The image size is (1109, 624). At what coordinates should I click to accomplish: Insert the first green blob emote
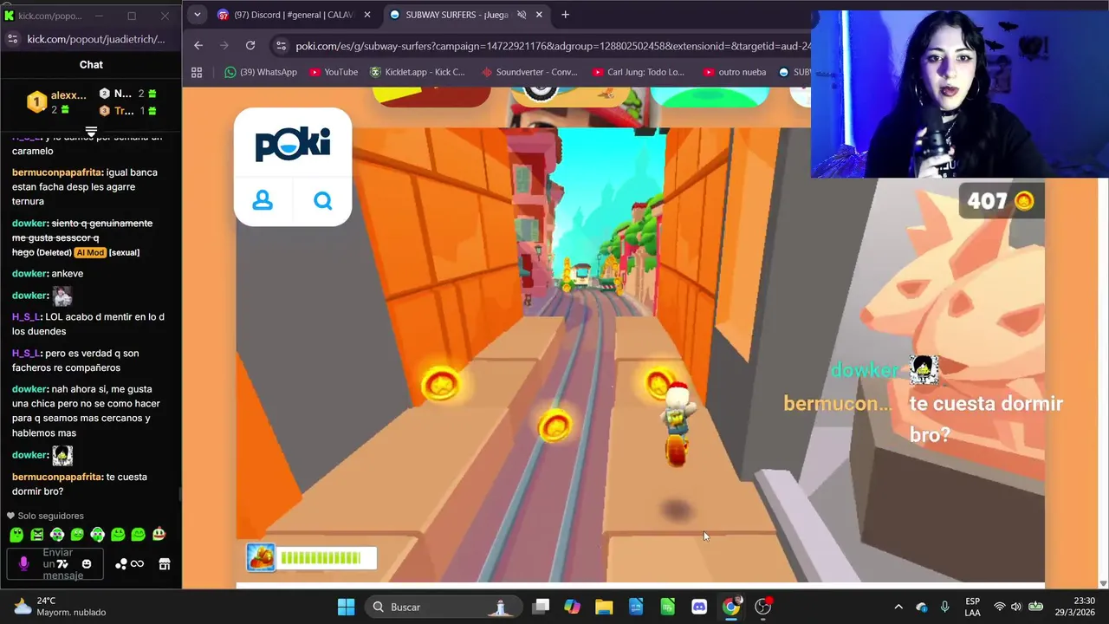(x=16, y=535)
